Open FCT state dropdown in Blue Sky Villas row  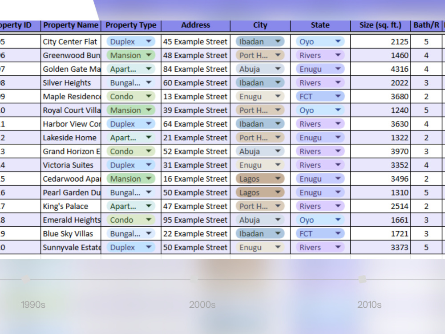click(320, 234)
